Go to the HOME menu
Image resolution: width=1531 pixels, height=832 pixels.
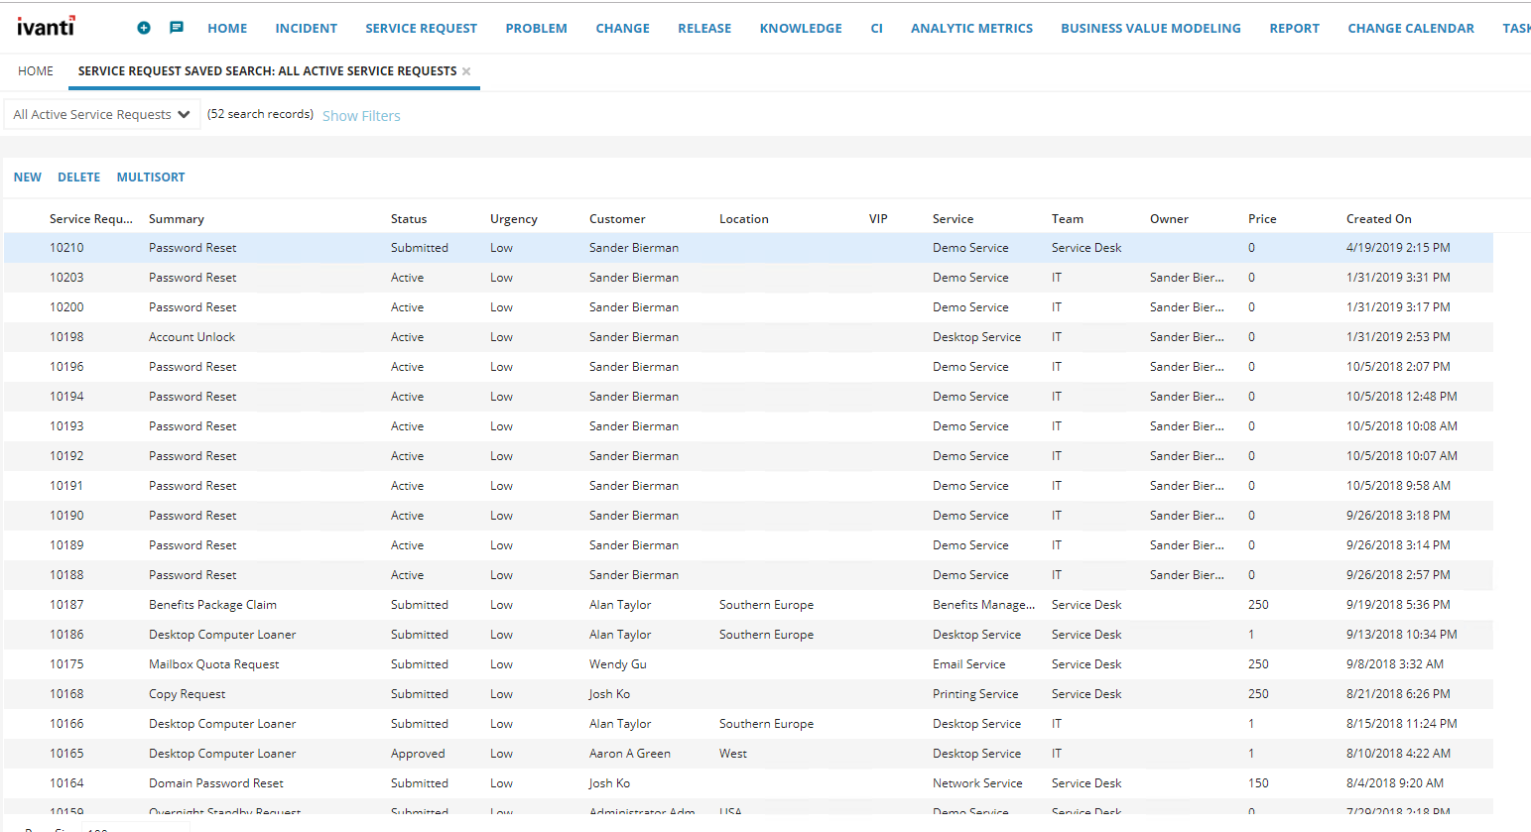pyautogui.click(x=227, y=29)
